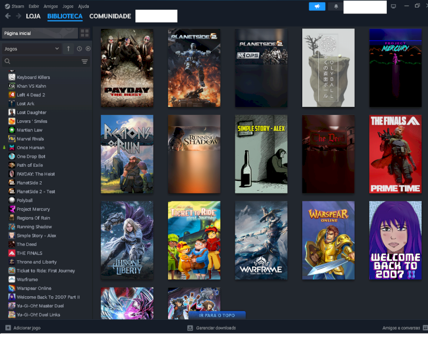Click the Big Picture mode monitor icon
This screenshot has width=428, height=347.
[393, 6]
